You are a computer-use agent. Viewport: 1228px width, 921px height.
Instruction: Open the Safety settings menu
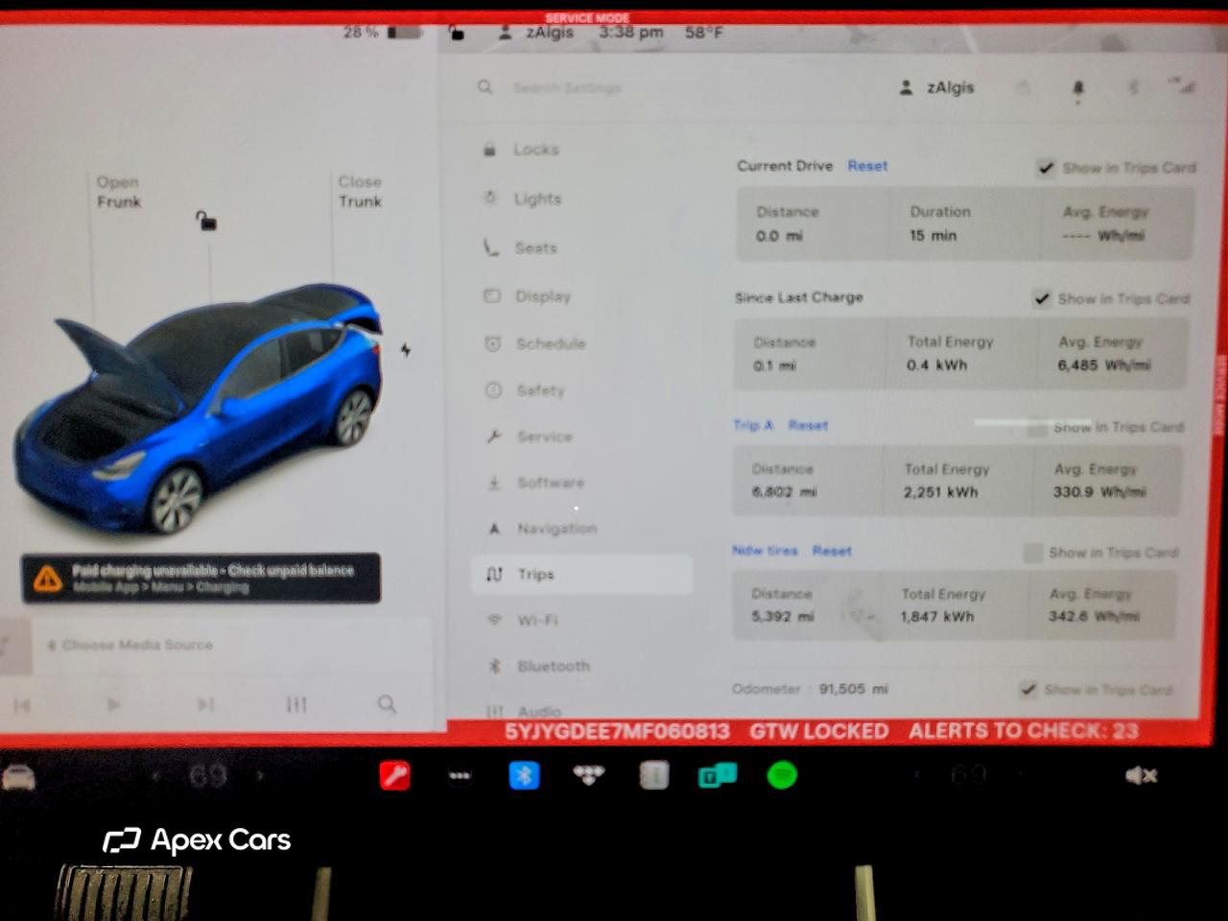[540, 390]
